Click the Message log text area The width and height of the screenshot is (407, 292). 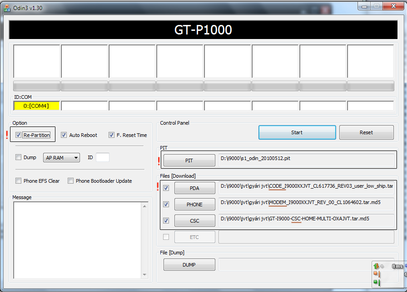click(x=77, y=240)
